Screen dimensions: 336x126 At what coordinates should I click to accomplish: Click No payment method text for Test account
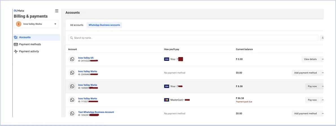[175, 113]
